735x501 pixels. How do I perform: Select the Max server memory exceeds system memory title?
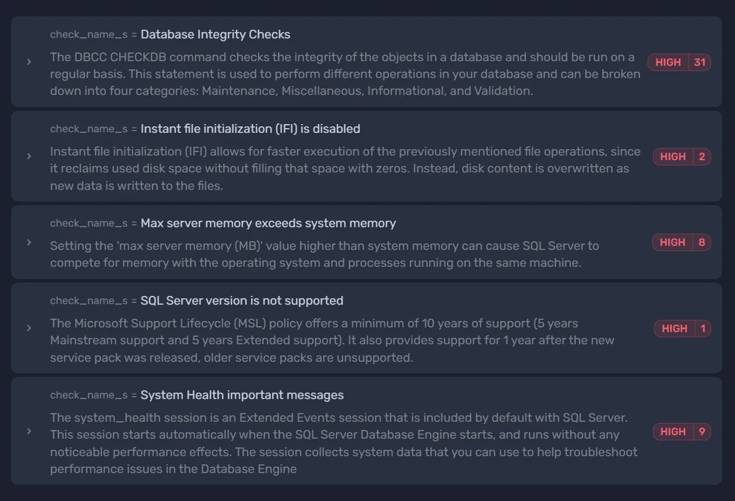(x=268, y=223)
